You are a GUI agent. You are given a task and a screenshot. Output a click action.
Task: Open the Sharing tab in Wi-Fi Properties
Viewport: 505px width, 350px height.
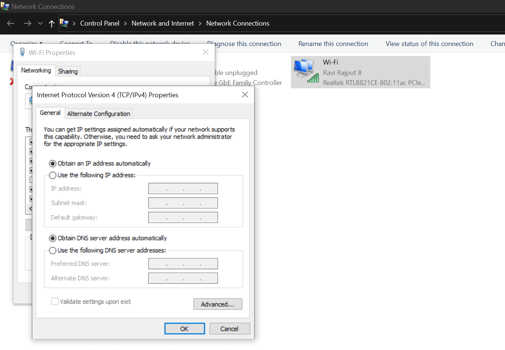pyautogui.click(x=68, y=71)
